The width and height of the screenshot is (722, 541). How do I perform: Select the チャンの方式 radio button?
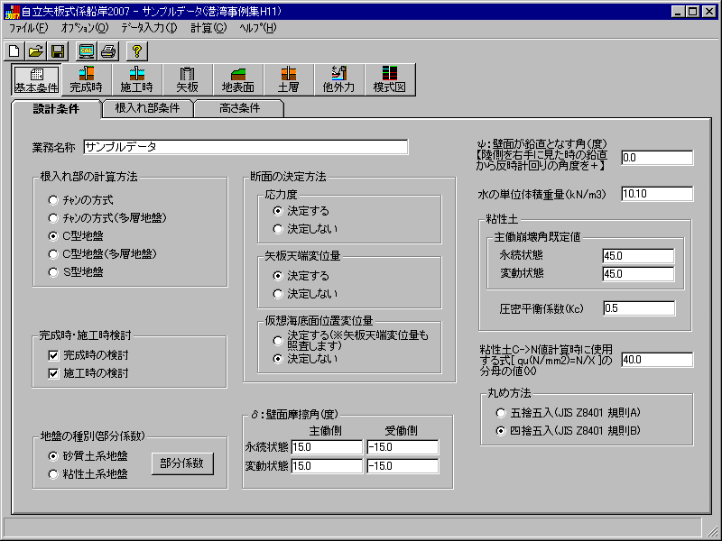(55, 199)
